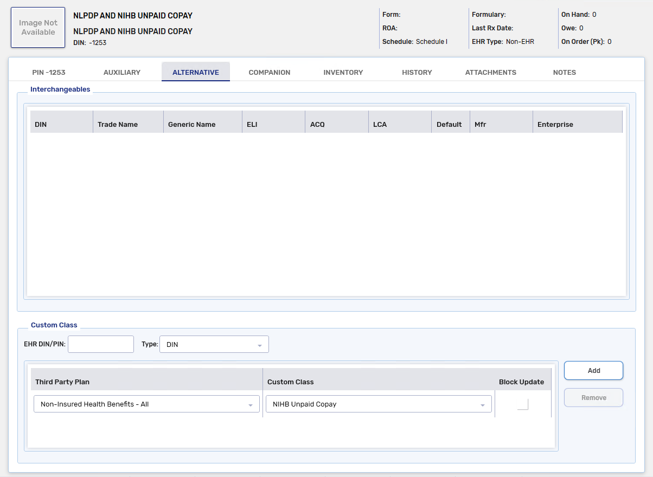
Task: Click the 'On Hand: 0' text
Action: pos(579,15)
